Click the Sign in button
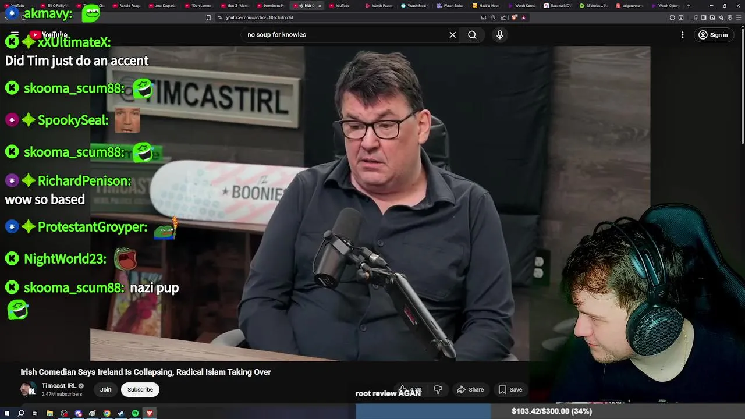The width and height of the screenshot is (745, 419). [x=713, y=35]
